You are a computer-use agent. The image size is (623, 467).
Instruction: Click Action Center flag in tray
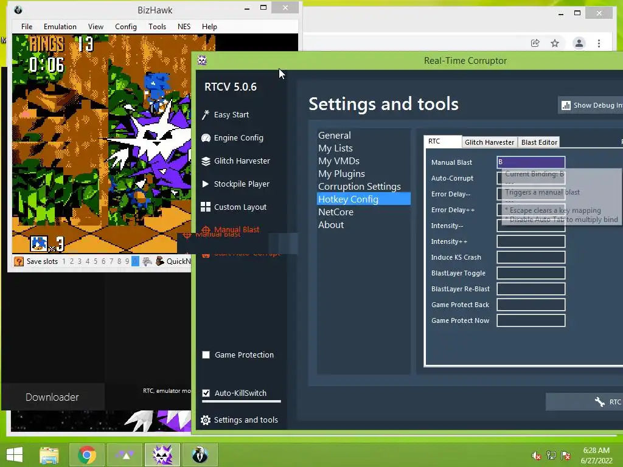[566, 455]
